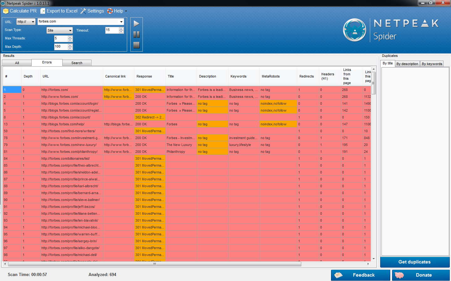Click the find-more/writers/ URL cell
This screenshot has height=281, width=451.
(71, 131)
